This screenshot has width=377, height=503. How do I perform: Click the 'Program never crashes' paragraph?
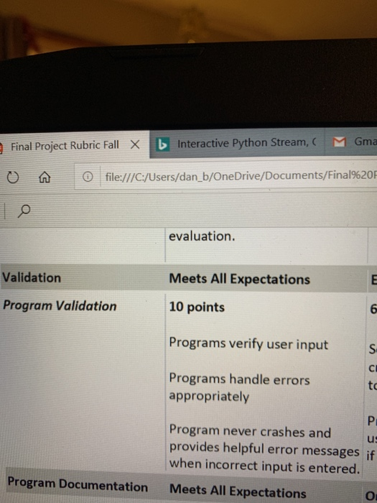pos(264,450)
